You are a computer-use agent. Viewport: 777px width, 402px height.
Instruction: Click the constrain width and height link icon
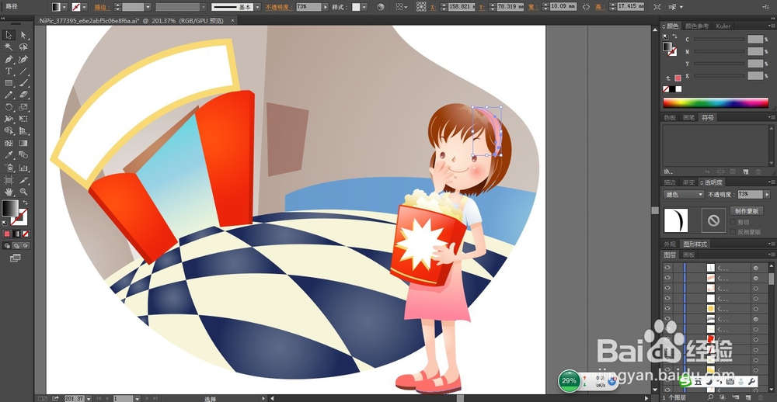coord(586,7)
